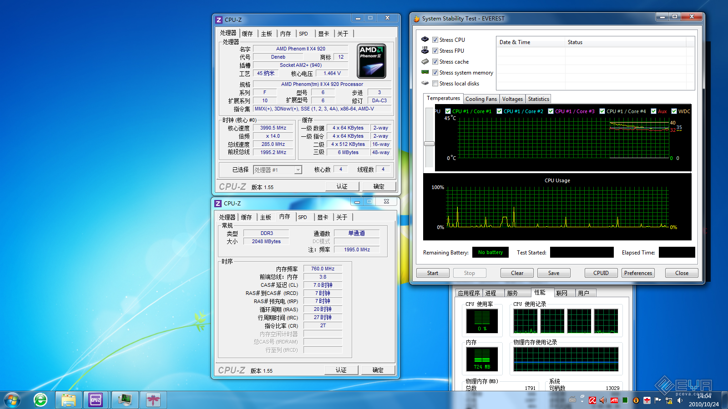Screen dimensions: 728x409
Task: Click 认证 button in upper CPU-Z window
Action: [342, 187]
